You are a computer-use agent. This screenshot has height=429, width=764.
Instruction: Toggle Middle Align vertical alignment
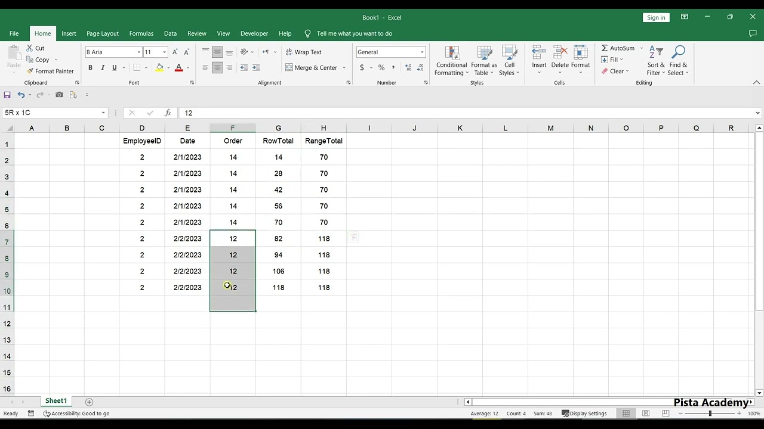click(x=217, y=52)
